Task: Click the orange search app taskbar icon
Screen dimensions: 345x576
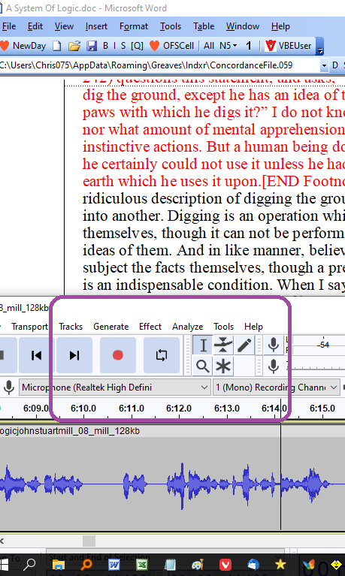Action: pyautogui.click(x=86, y=565)
